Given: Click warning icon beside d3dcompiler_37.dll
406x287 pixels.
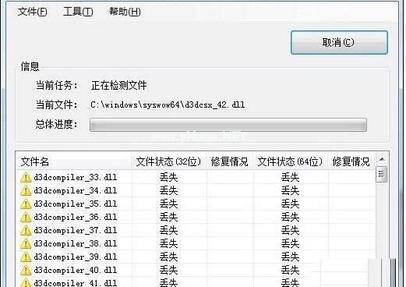Looking at the screenshot, I should coord(26,231).
